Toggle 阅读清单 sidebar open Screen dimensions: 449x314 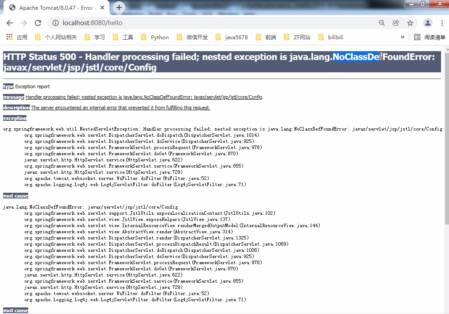pos(430,37)
